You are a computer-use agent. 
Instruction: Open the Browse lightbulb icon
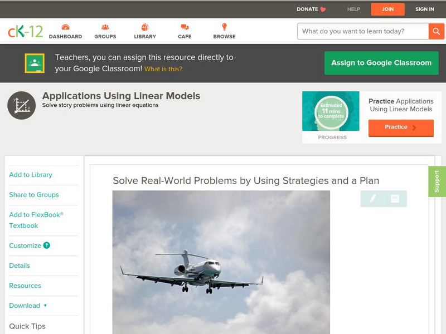(224, 27)
